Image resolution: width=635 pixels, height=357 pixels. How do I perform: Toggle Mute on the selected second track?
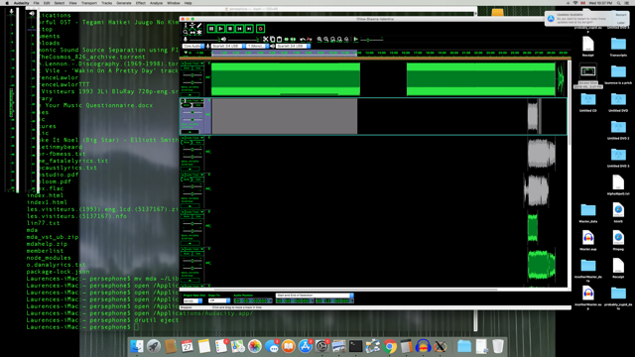[x=187, y=105]
